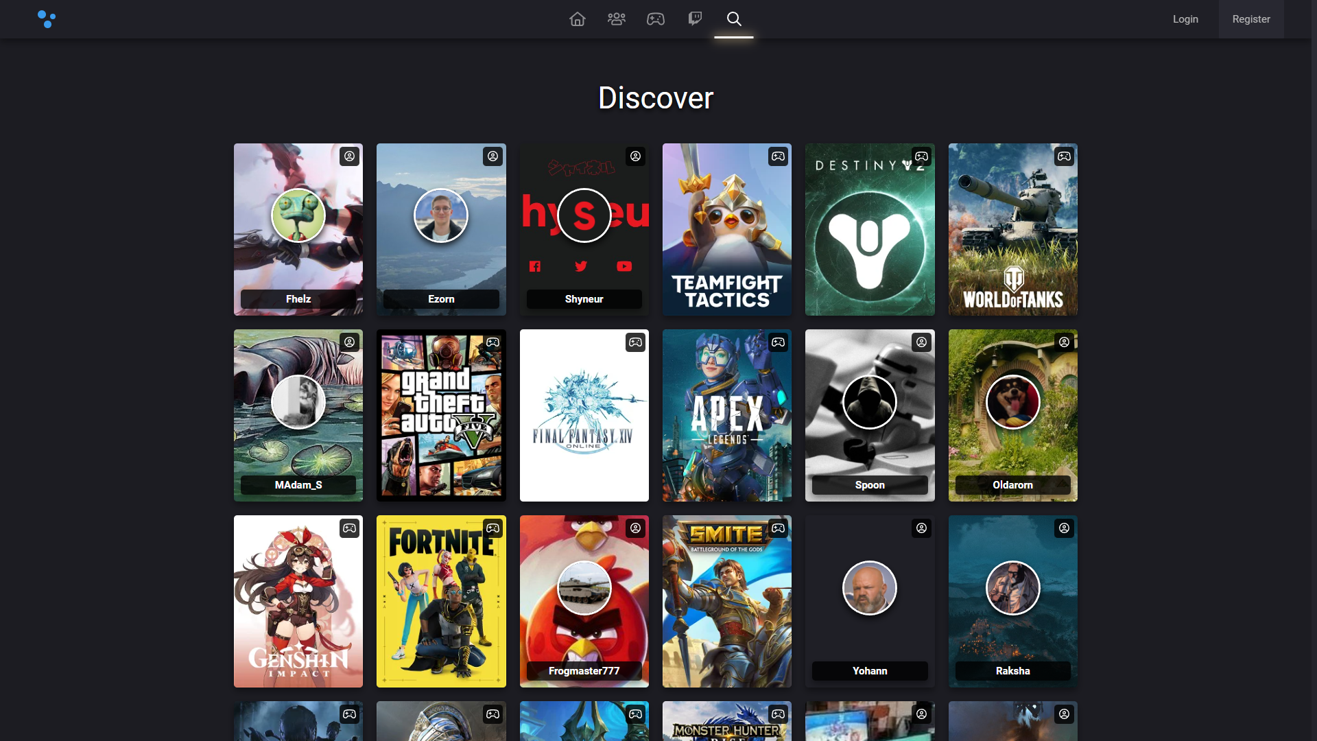Click the gamepad badge on Genshin Impact card

350,528
